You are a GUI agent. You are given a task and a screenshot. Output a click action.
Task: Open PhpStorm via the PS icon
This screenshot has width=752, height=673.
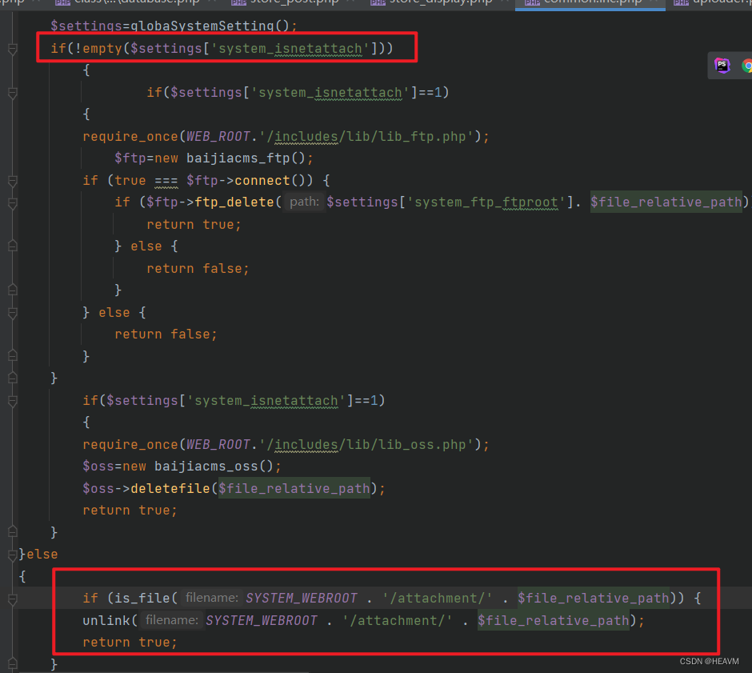722,66
